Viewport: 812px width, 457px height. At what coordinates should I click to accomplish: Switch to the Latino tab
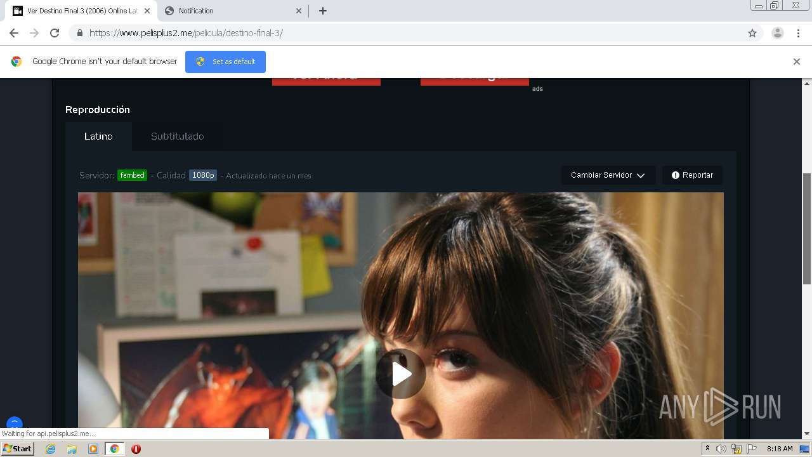coord(98,136)
